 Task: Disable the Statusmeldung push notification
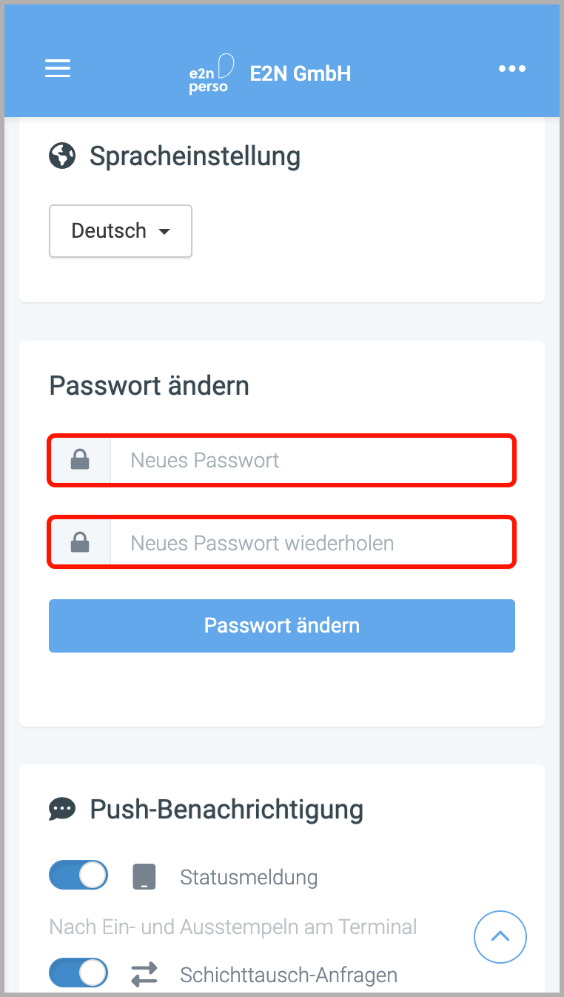coord(78,875)
